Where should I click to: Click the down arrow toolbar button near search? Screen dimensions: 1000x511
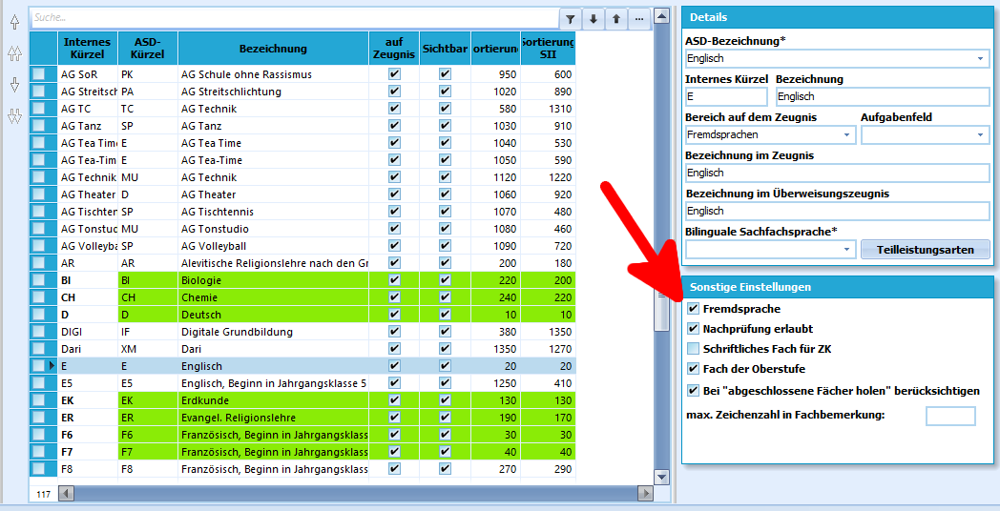tap(594, 18)
